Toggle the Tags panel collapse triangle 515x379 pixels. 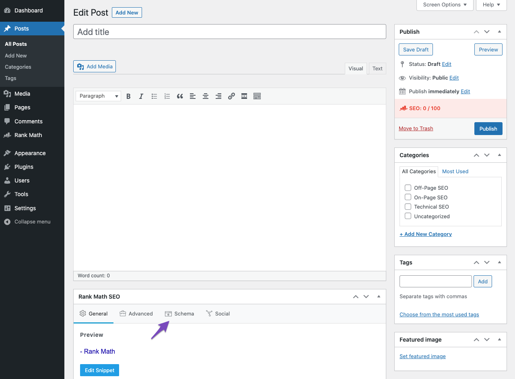tap(499, 262)
